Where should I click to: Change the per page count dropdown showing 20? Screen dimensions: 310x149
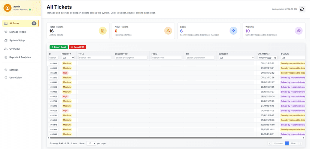[91, 143]
